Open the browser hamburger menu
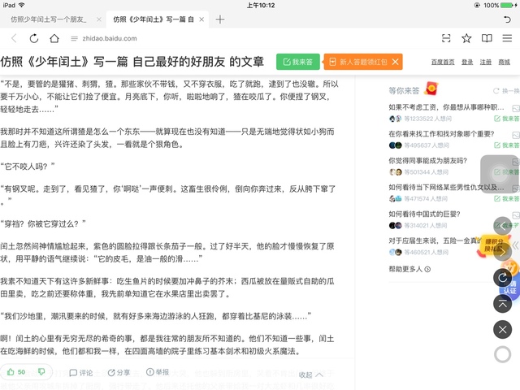The width and height of the screenshot is (520, 390). pos(506,38)
